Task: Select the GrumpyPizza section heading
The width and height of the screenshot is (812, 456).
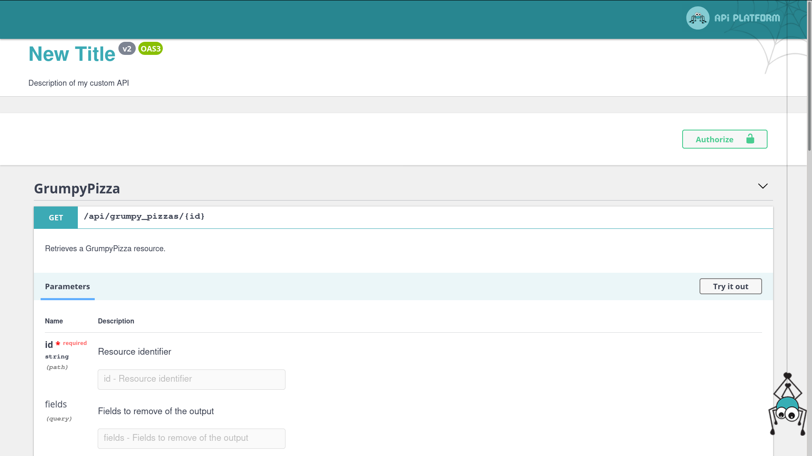Action: coord(77,188)
